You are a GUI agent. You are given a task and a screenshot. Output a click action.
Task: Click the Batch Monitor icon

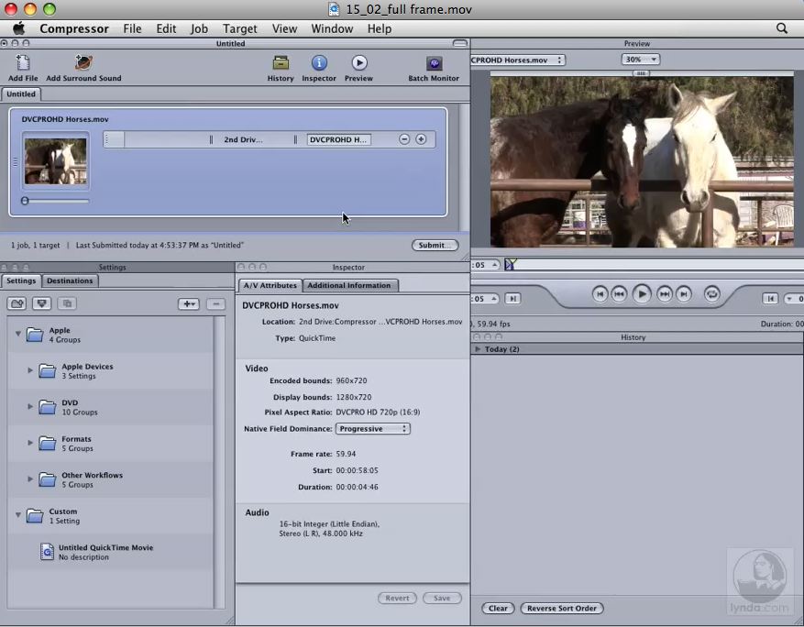434,63
